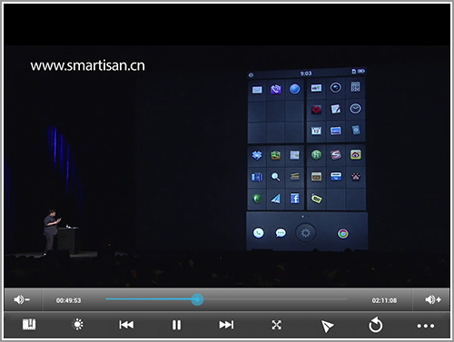Raise the volume with the speaker plus icon
This screenshot has width=454, height=342.
coord(433,299)
